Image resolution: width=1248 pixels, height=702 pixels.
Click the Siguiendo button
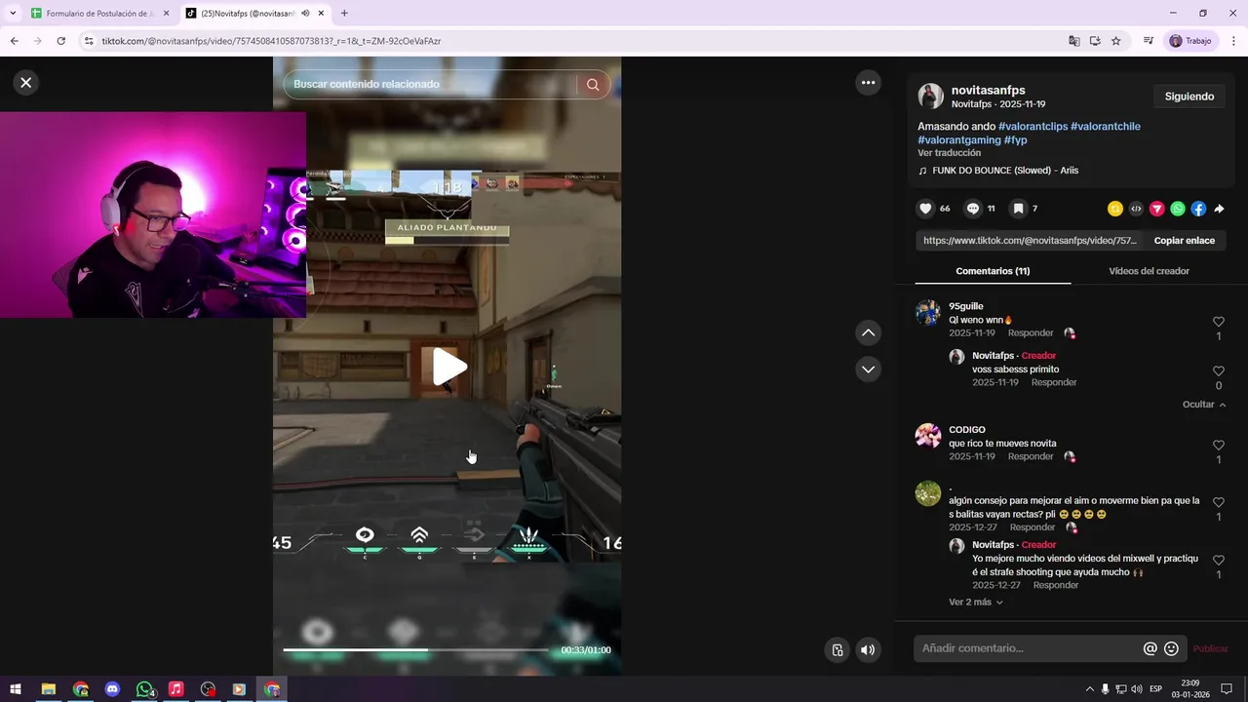coord(1189,97)
